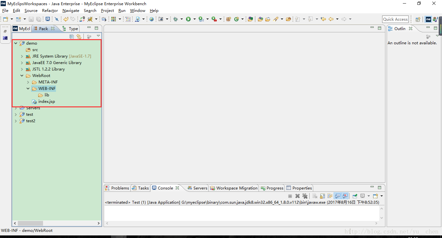Click the Search flashlight toolbar icon

pos(276,19)
